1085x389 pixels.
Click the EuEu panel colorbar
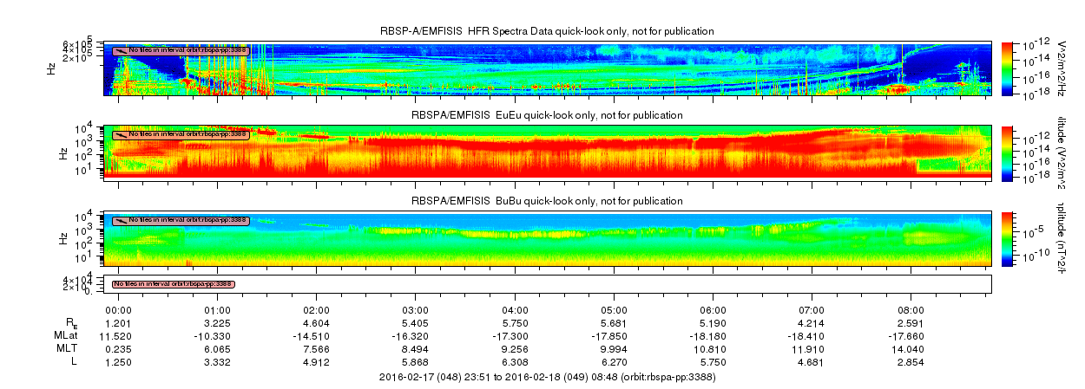(1008, 152)
